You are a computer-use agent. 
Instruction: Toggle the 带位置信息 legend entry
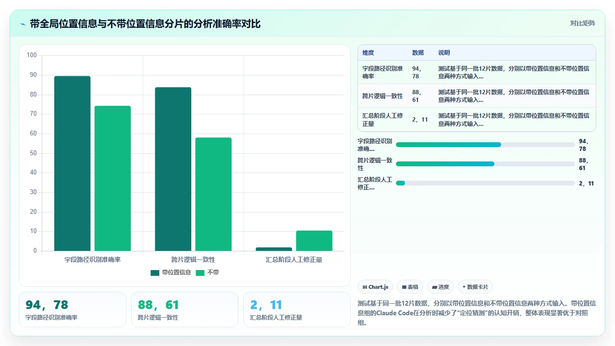171,272
